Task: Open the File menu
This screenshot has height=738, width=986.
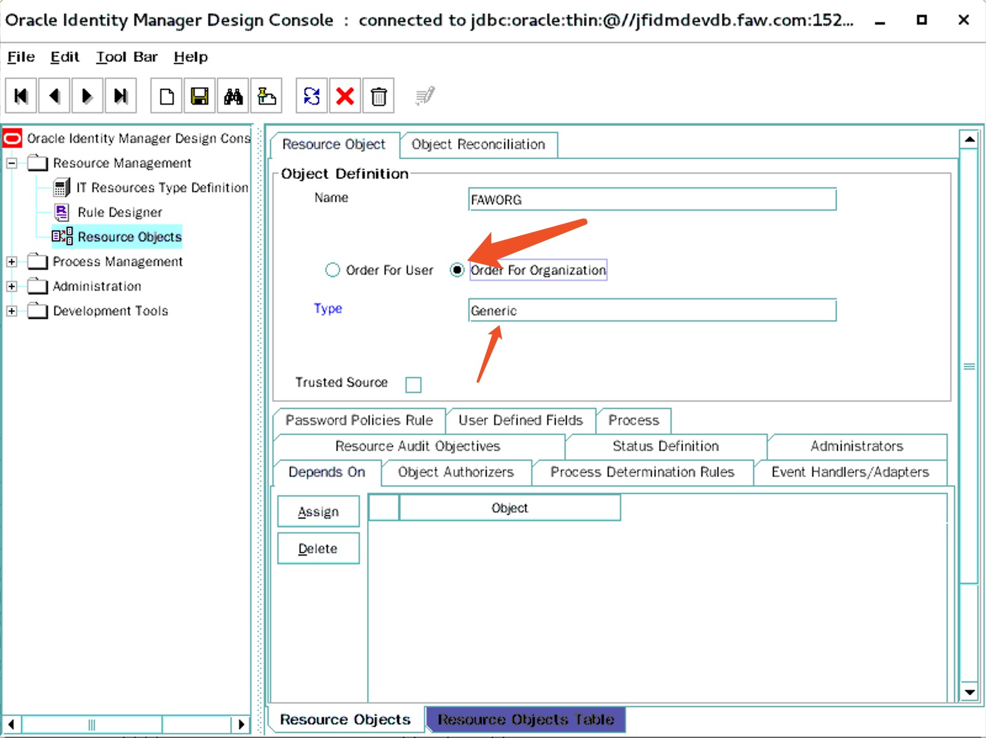Action: (21, 57)
